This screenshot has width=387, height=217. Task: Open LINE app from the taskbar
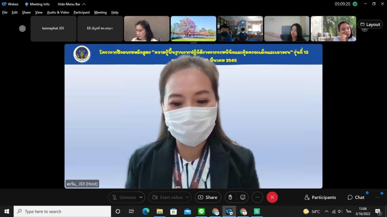[x=201, y=212]
